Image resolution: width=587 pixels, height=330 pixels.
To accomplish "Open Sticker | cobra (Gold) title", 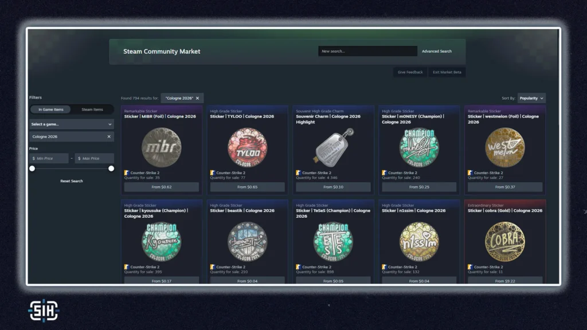I will coord(504,211).
